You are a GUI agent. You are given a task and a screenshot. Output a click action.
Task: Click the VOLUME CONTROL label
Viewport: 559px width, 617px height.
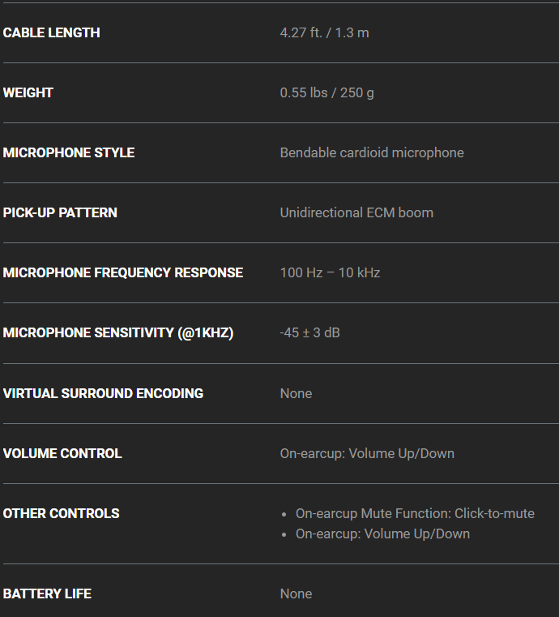(62, 454)
